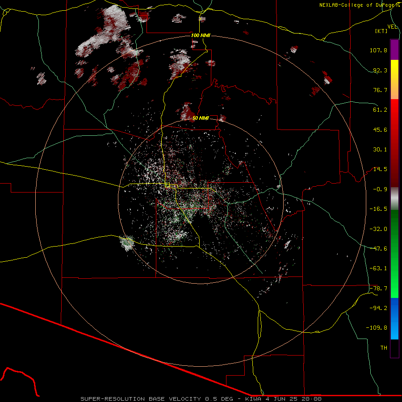Pick the yellow-orange segment of the color bar
The height and width of the screenshot is (402, 402).
[394, 80]
